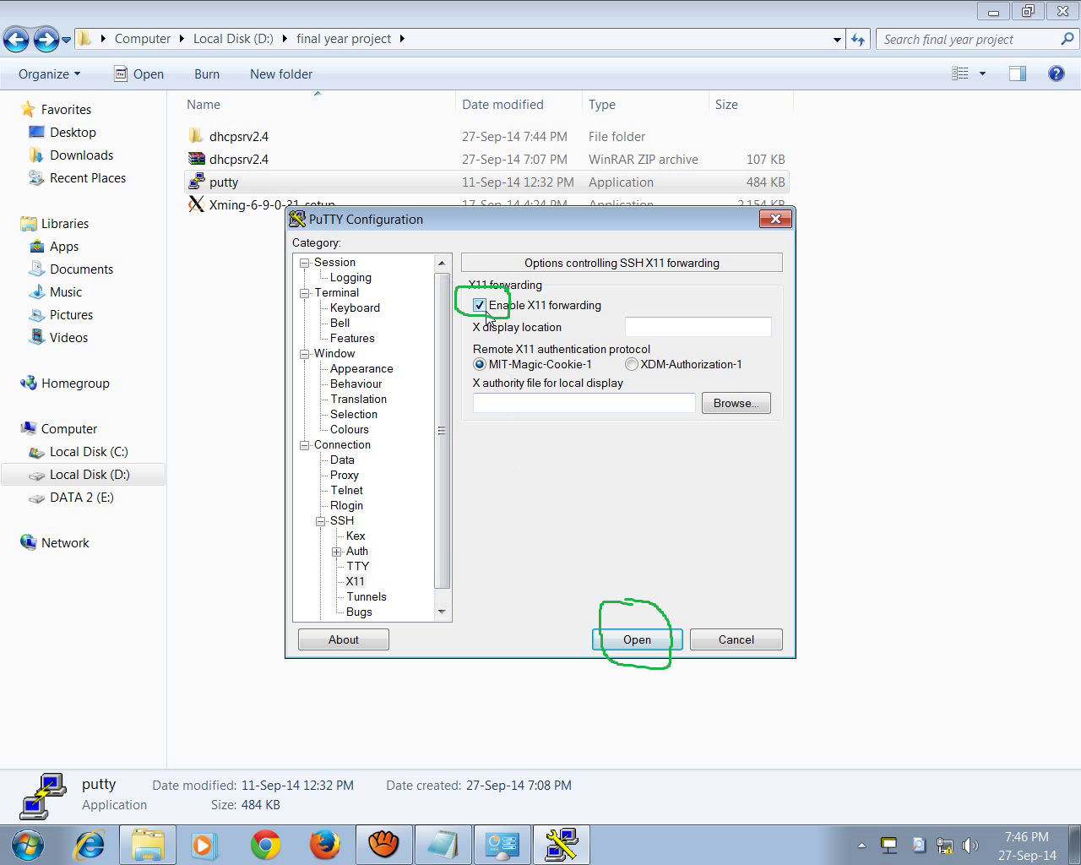Open Firefox from taskbar
The image size is (1081, 865).
tap(324, 845)
